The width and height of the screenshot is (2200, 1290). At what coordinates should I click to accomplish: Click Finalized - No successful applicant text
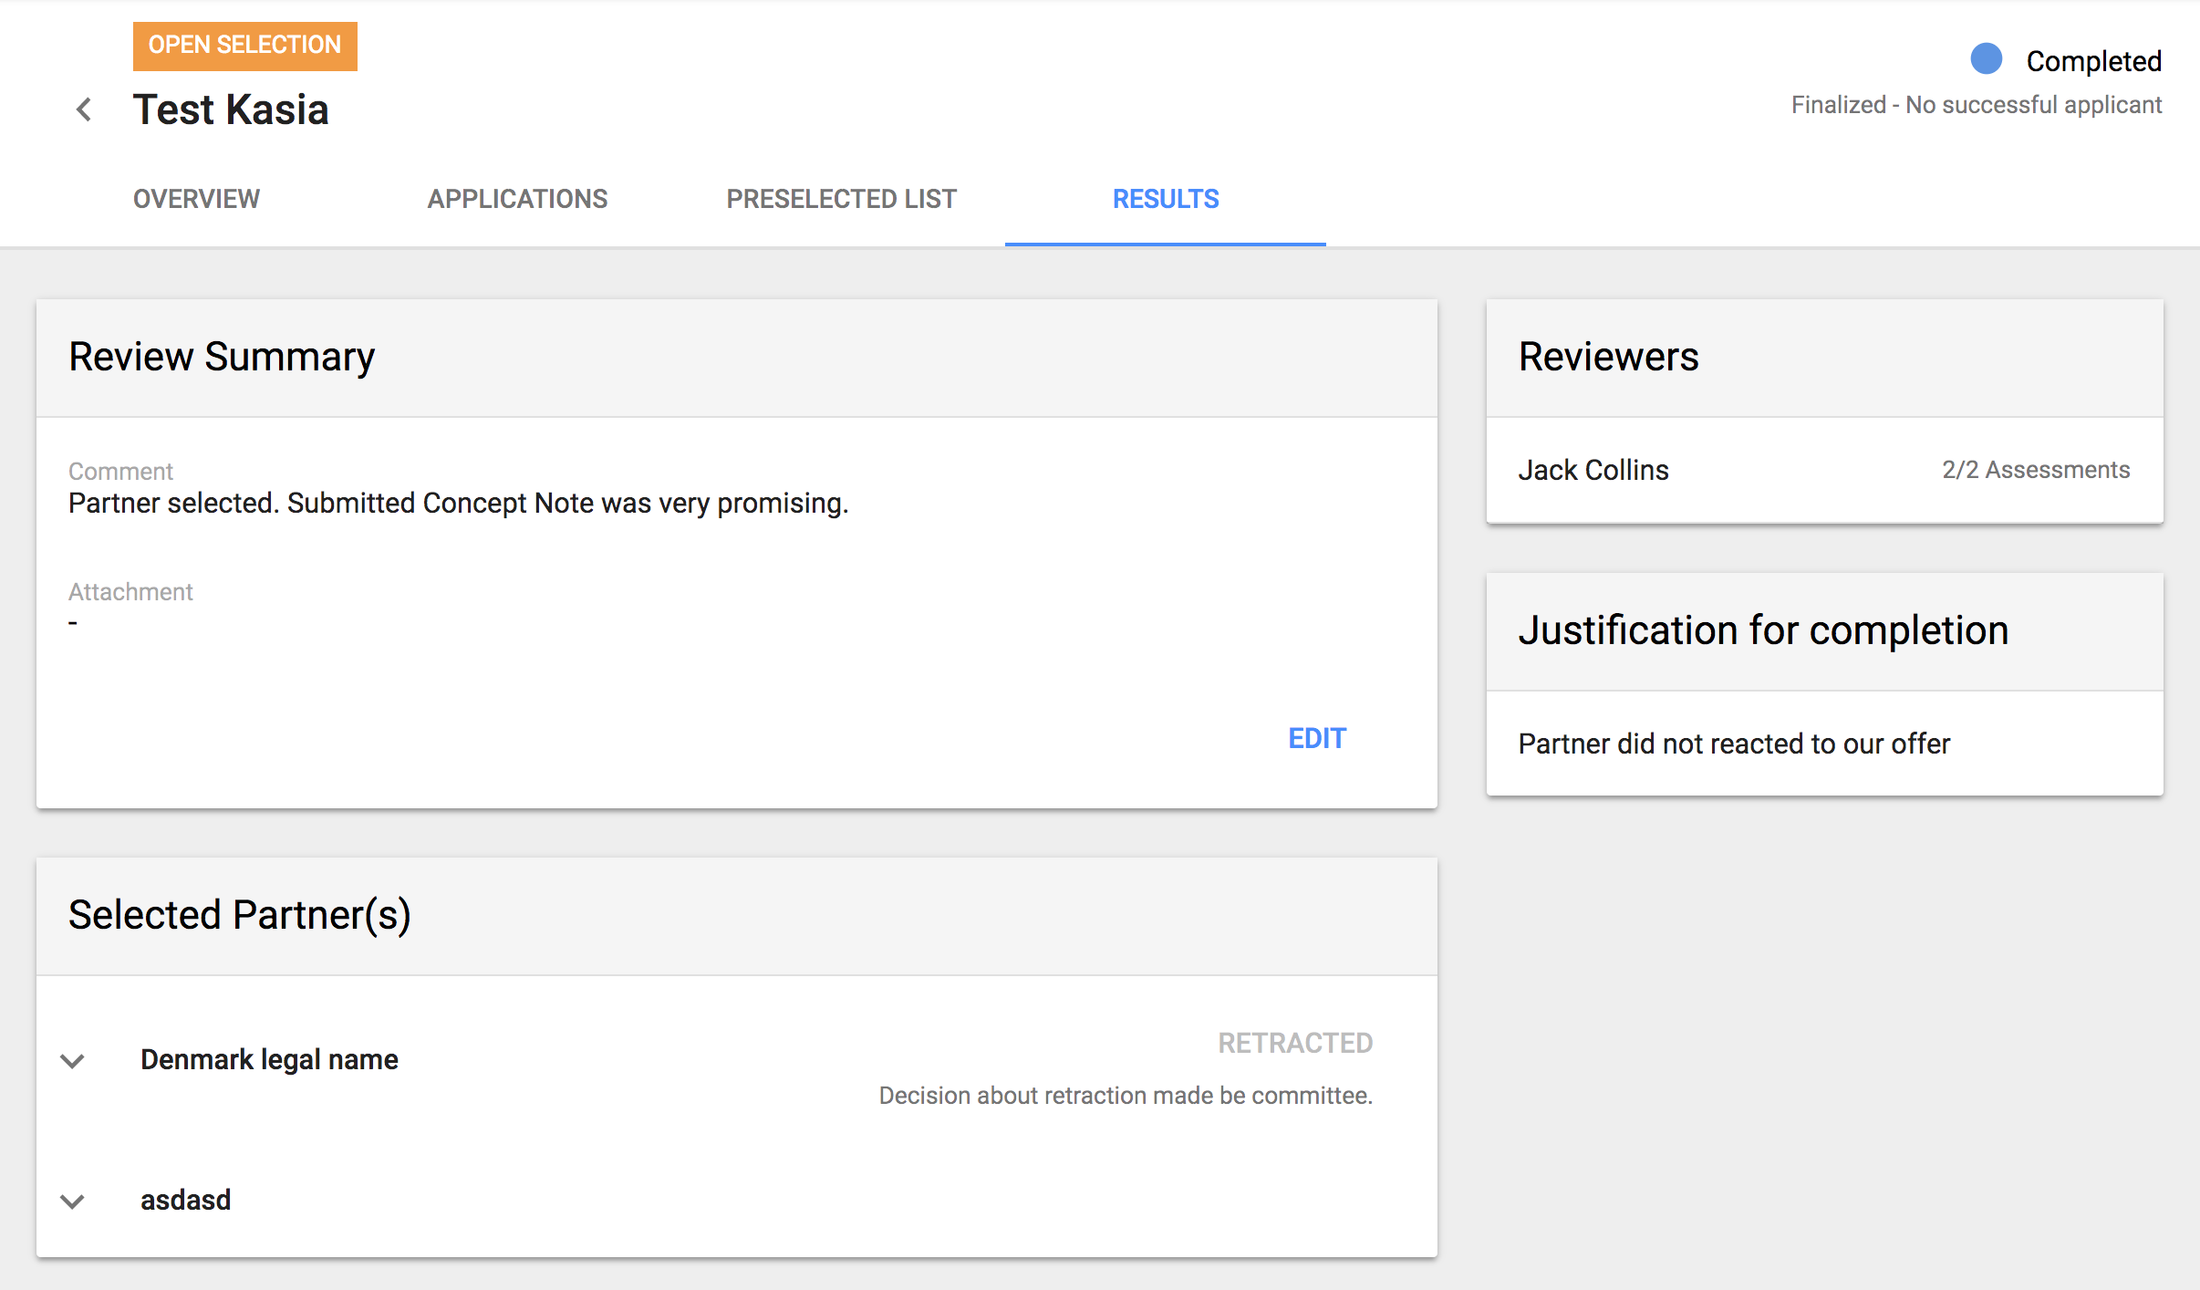(x=1976, y=105)
